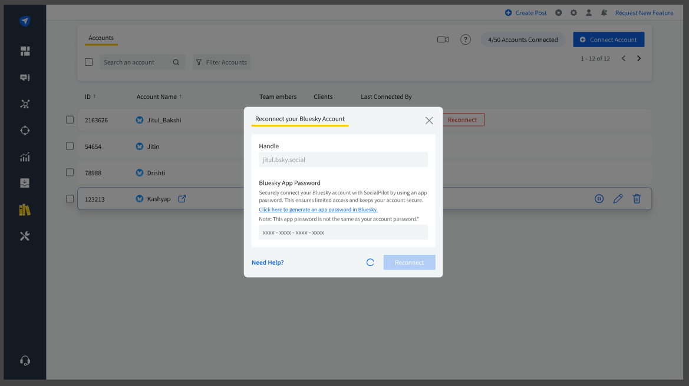This screenshot has width=689, height=386.
Task: Open the analytics chart icon in sidebar
Action: (25, 157)
